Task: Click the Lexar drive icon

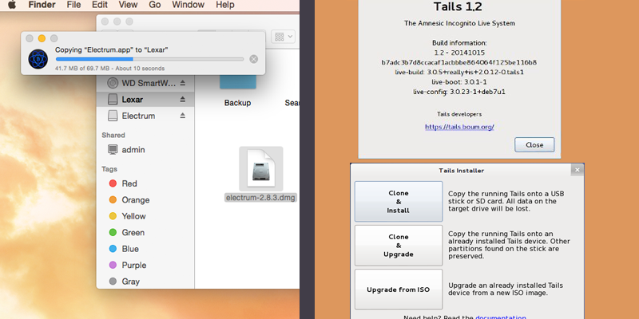Action: click(113, 99)
